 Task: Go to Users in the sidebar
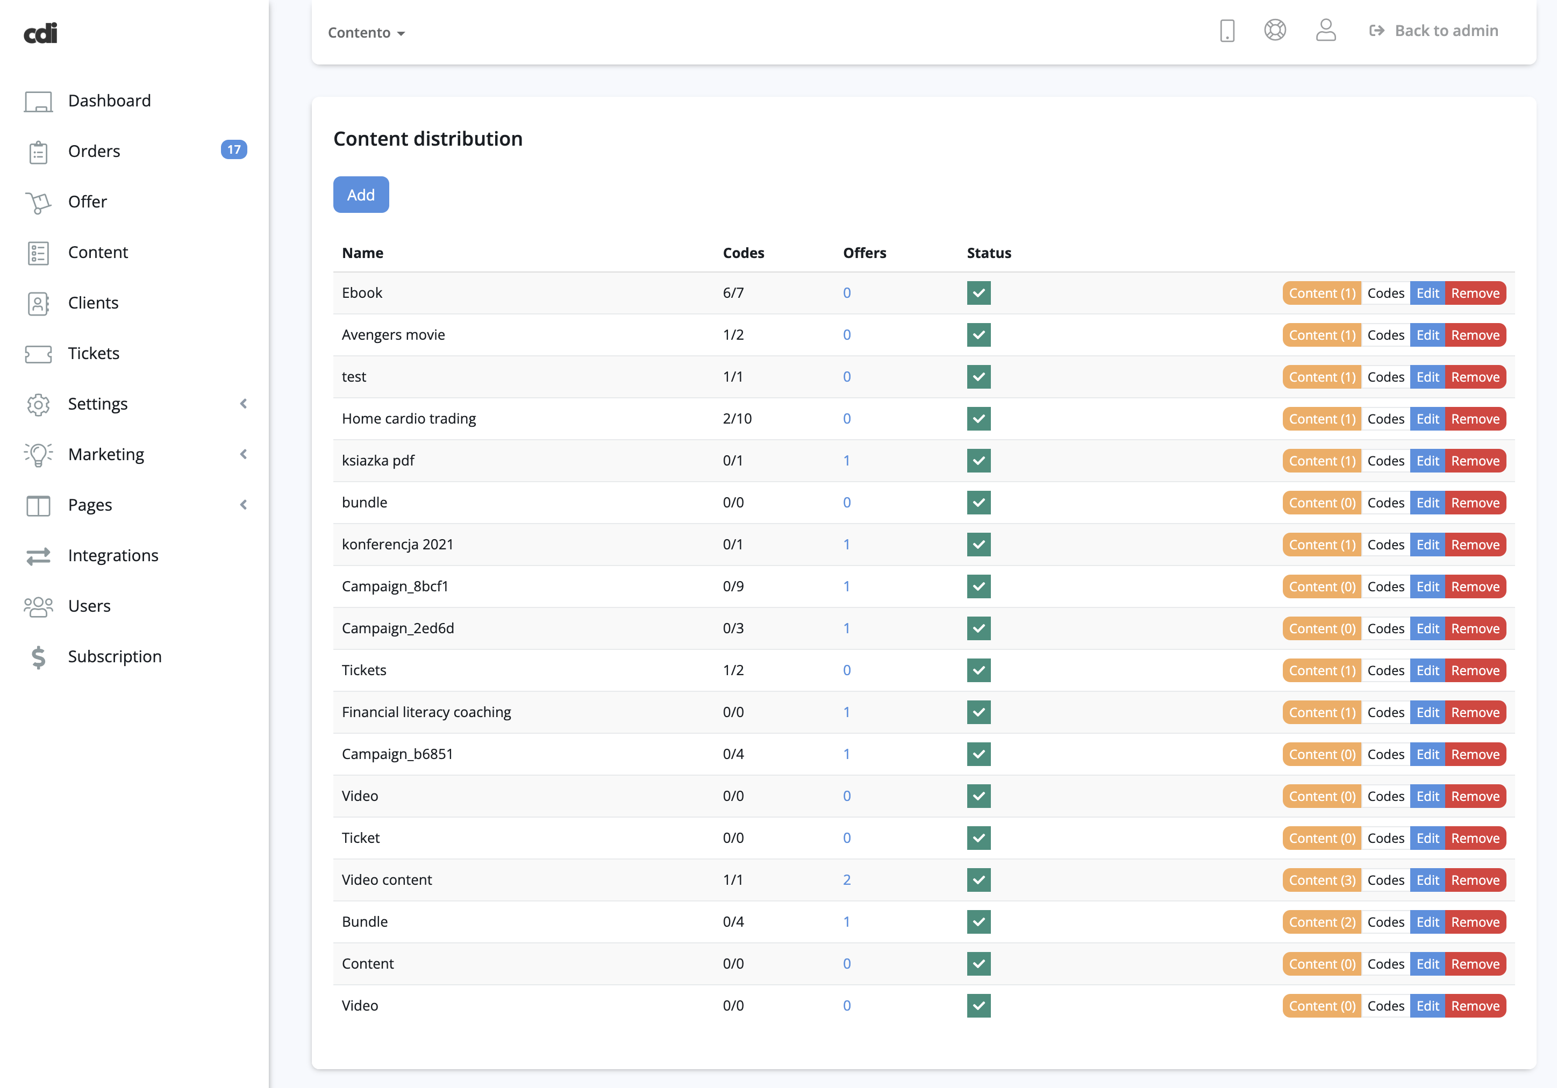(x=89, y=606)
